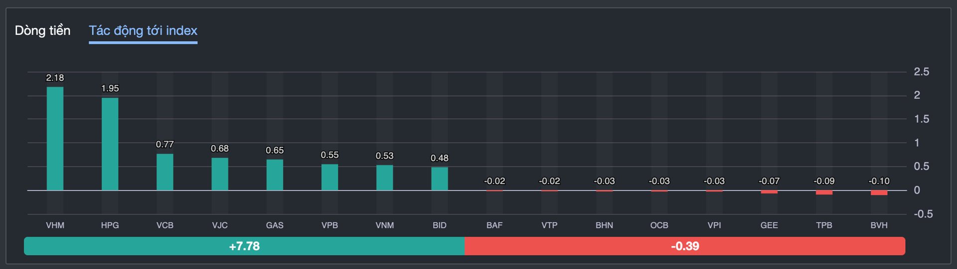Viewport: 957px width, 269px height.
Task: Select the Tác động tới index tab
Action: [143, 31]
